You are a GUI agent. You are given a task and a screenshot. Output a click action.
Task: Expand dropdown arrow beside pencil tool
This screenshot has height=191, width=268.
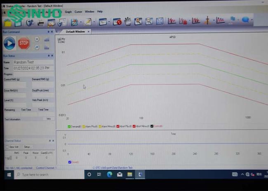(x=94, y=22)
